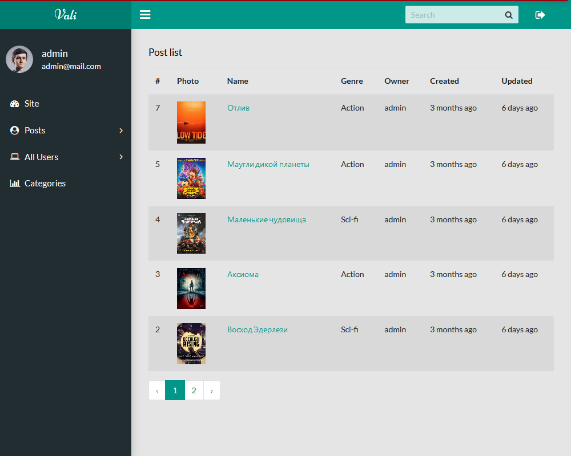This screenshot has height=456, width=571.
Task: Click '6 days ago' in Восход Эдерлези row
Action: 520,330
